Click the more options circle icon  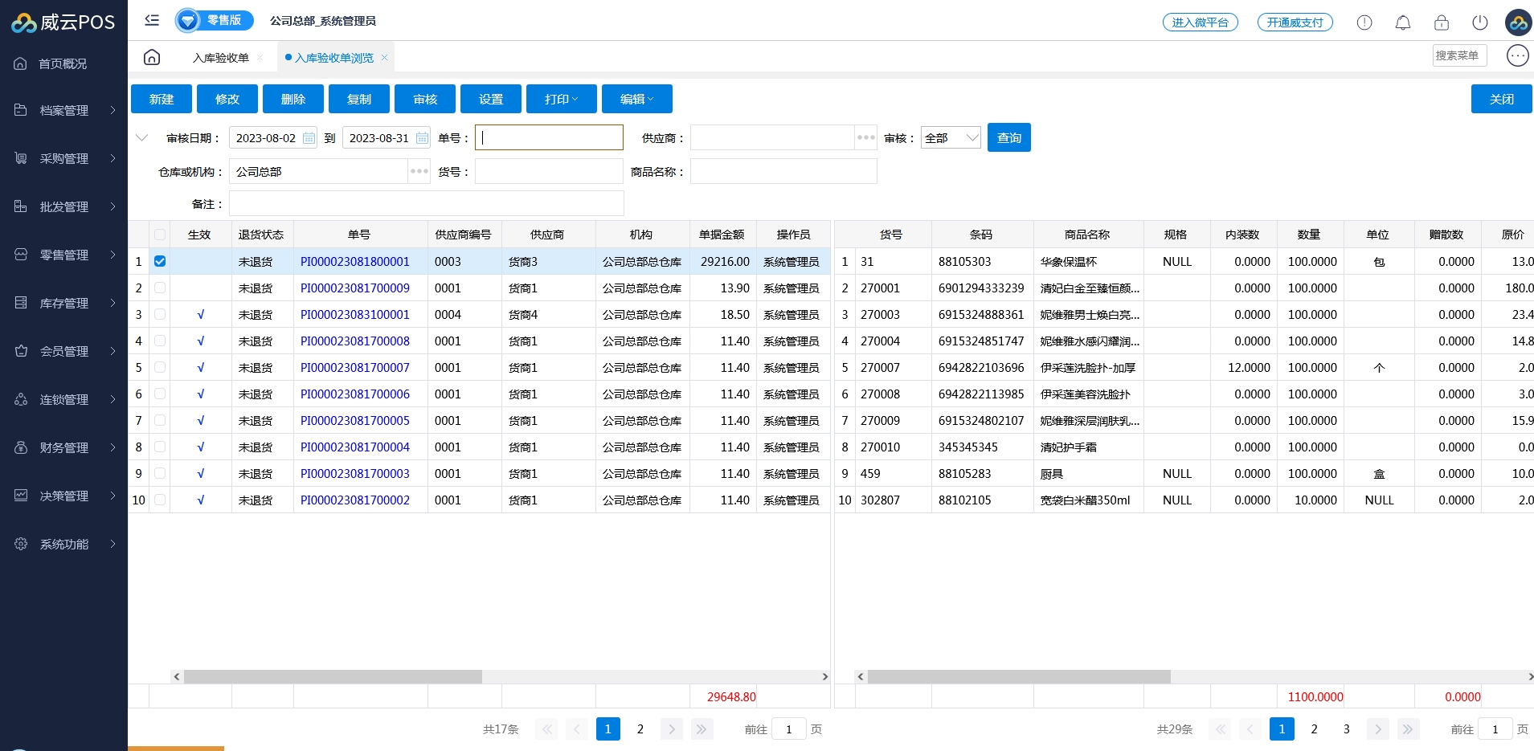(x=1517, y=55)
